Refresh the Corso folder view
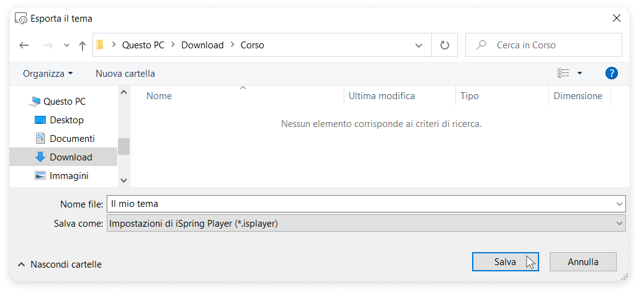 444,45
